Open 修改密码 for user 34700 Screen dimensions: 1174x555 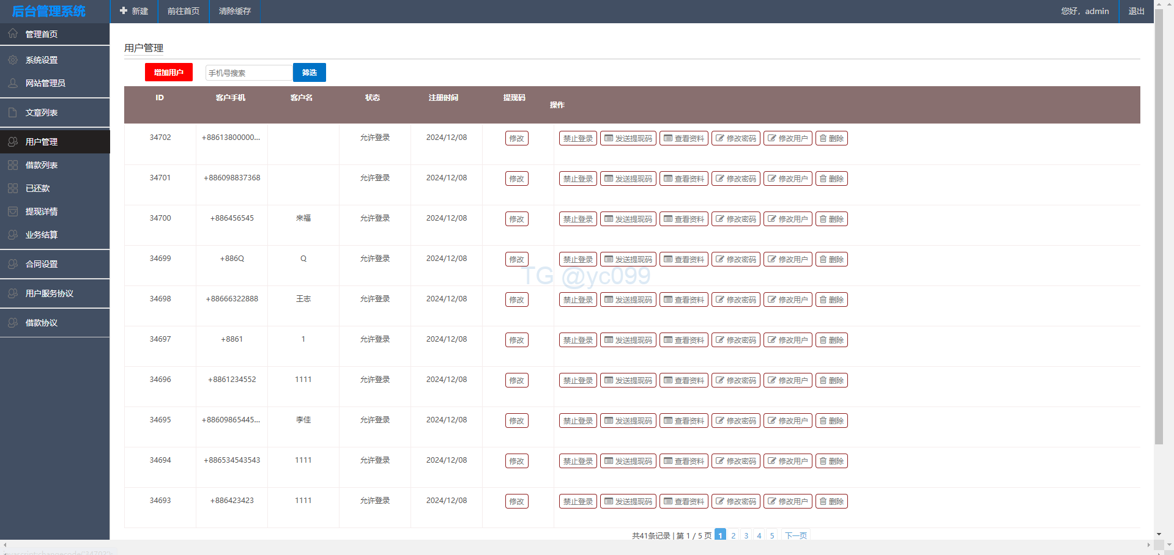point(735,219)
